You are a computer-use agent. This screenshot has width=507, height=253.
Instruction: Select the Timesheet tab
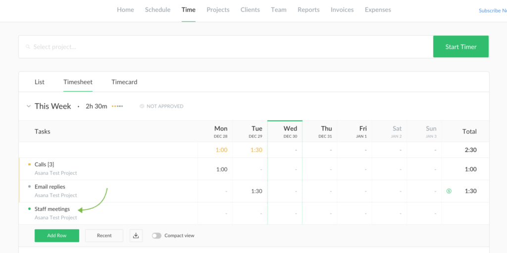pyautogui.click(x=78, y=82)
